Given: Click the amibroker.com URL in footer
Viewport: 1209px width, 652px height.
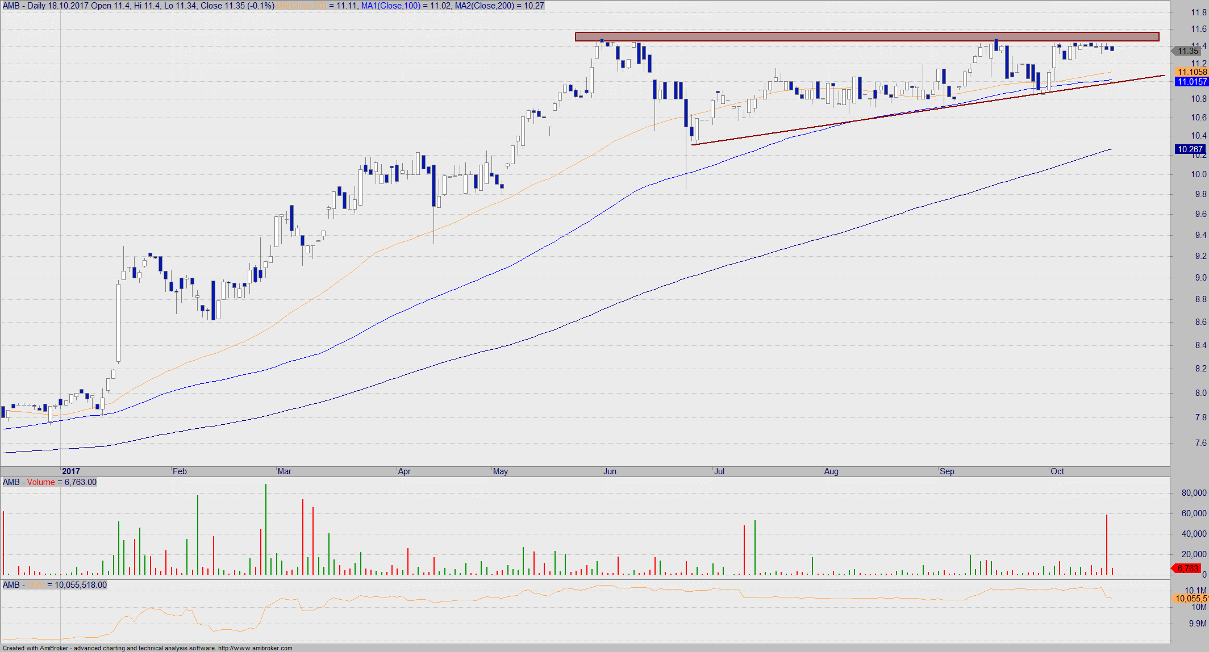Looking at the screenshot, I should [255, 648].
